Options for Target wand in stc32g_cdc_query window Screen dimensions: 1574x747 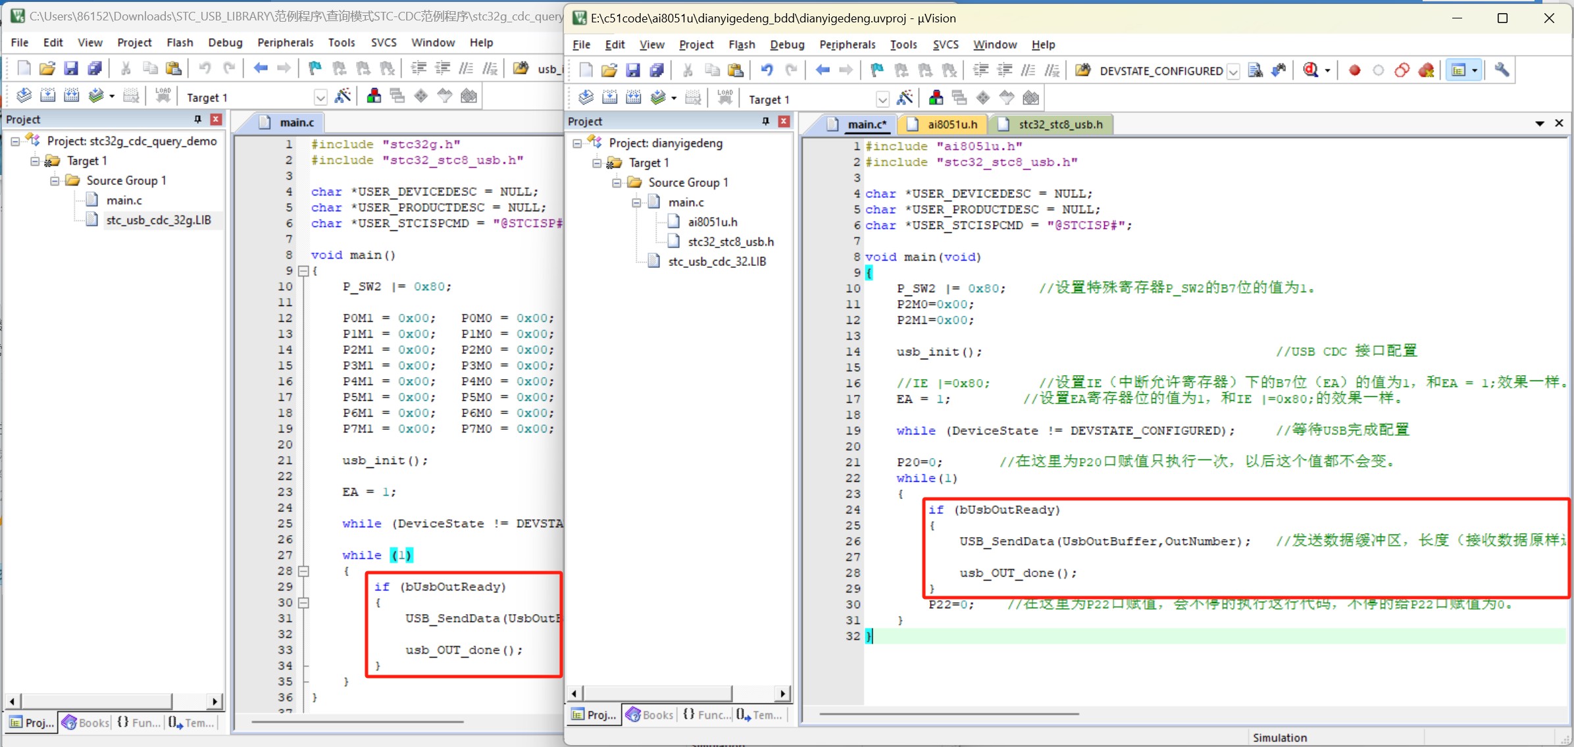[343, 97]
